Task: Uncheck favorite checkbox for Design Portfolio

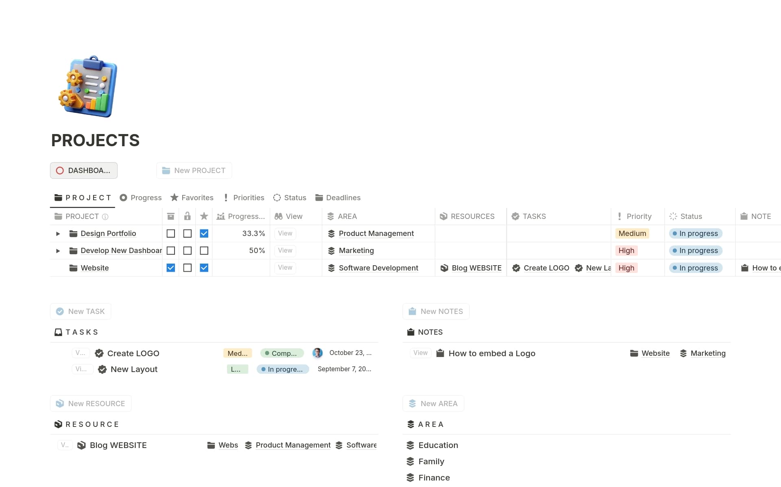Action: (204, 234)
